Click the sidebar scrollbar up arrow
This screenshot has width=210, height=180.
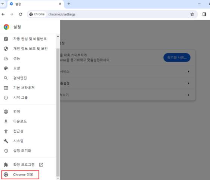(x=58, y=36)
